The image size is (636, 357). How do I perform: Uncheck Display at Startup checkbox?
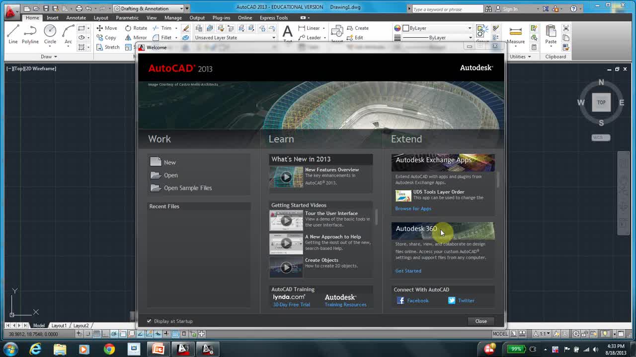pos(149,321)
